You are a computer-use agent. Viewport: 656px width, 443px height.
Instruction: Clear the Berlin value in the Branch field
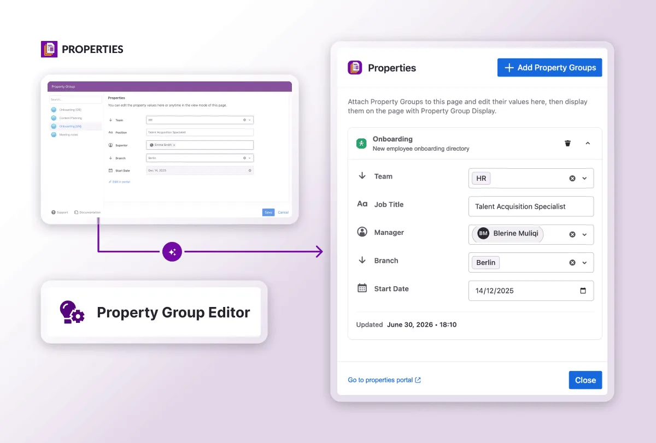pos(572,263)
